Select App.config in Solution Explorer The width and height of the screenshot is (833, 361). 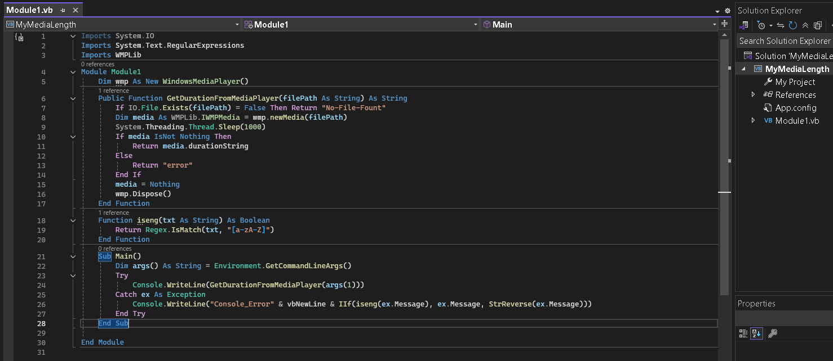795,108
